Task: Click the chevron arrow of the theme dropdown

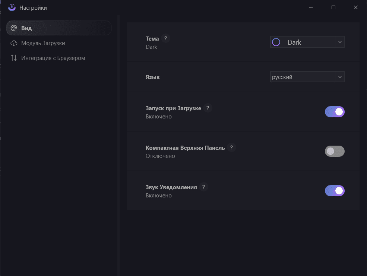Action: click(340, 42)
